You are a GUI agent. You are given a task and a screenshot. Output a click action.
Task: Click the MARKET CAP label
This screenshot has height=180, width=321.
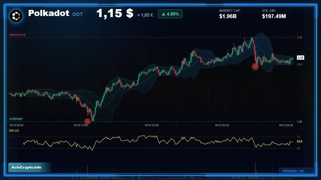pos(230,11)
